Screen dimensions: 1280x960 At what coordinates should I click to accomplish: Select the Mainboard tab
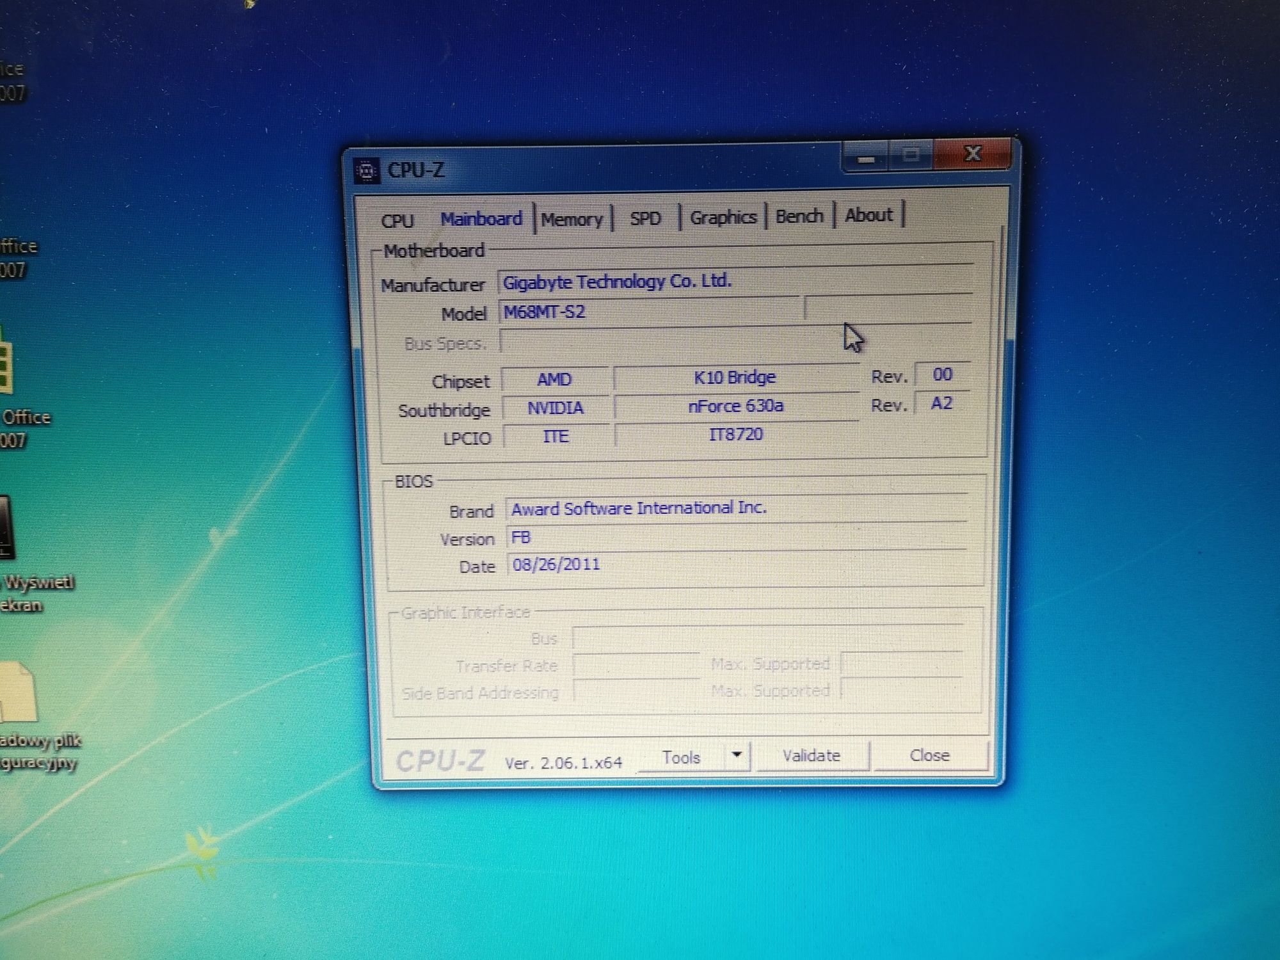coord(481,219)
